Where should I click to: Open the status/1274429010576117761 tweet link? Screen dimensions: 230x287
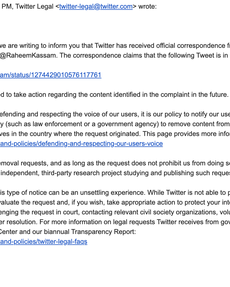51,75
